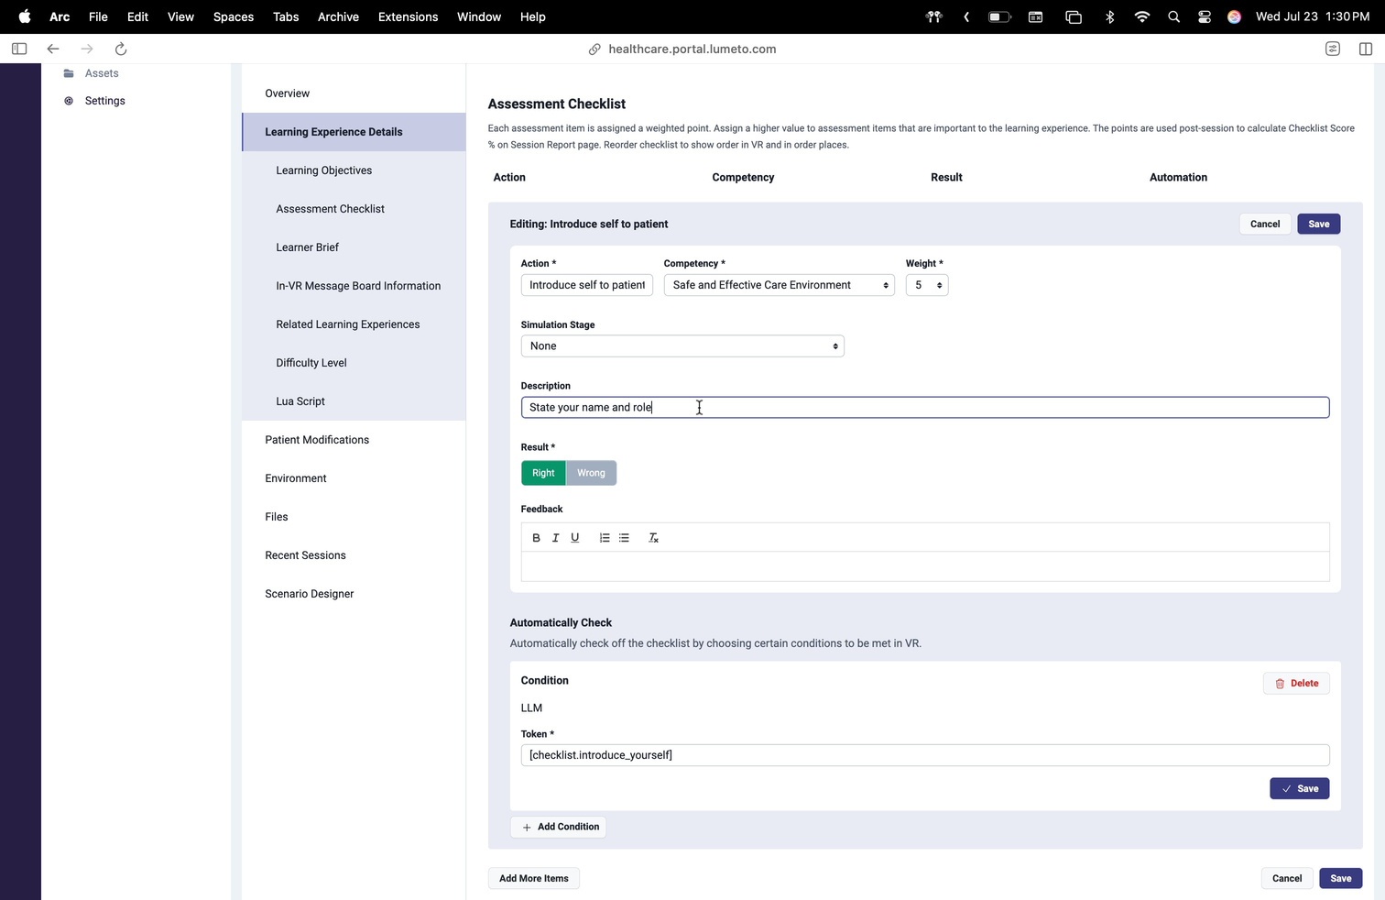Save the condition with checkmark Save
The image size is (1385, 900).
point(1299,788)
